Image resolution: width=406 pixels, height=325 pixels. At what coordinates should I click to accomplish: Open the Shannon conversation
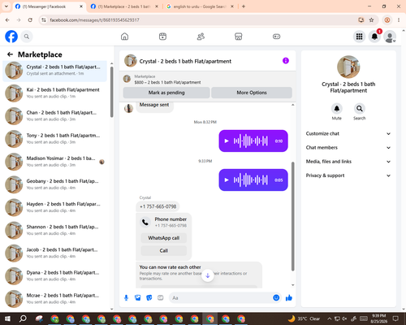pos(54,230)
